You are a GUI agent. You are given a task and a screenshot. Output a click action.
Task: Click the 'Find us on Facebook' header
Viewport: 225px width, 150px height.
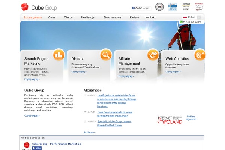point(33,138)
